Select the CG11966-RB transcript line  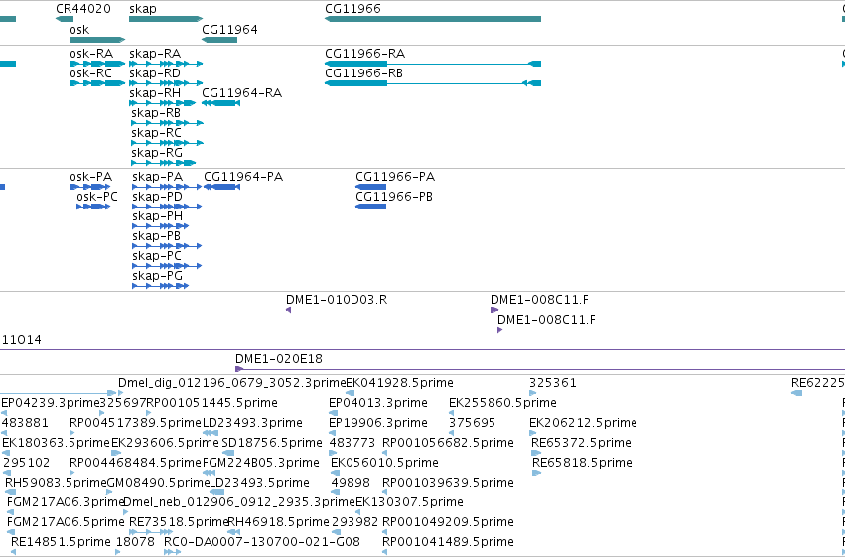tap(433, 83)
